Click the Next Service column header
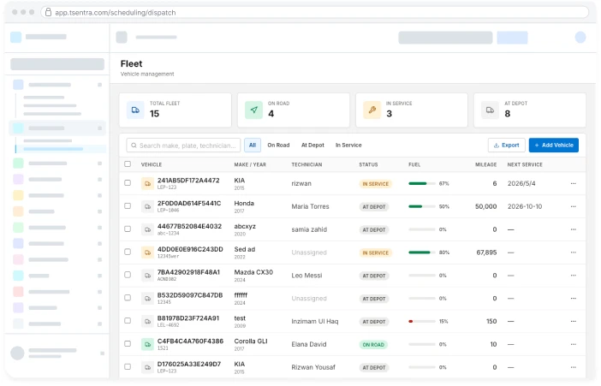 click(525, 165)
